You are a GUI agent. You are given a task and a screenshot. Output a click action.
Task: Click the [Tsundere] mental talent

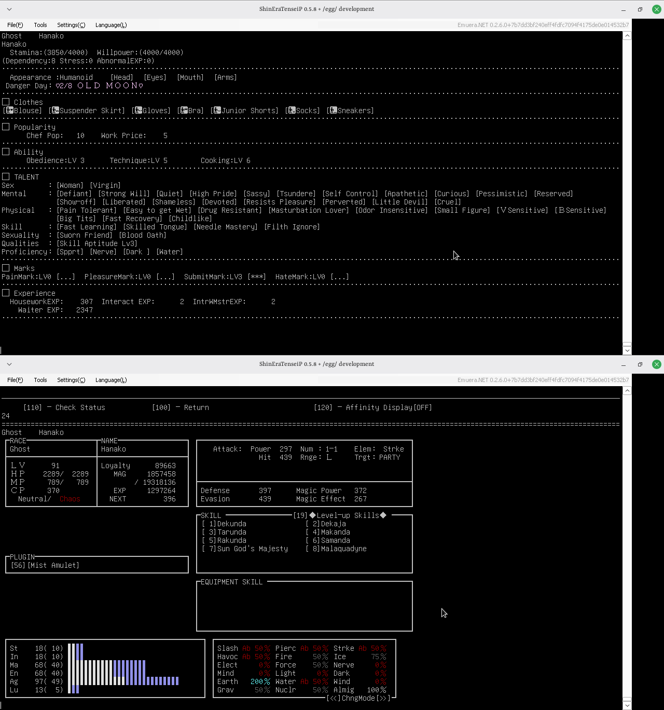[296, 194]
